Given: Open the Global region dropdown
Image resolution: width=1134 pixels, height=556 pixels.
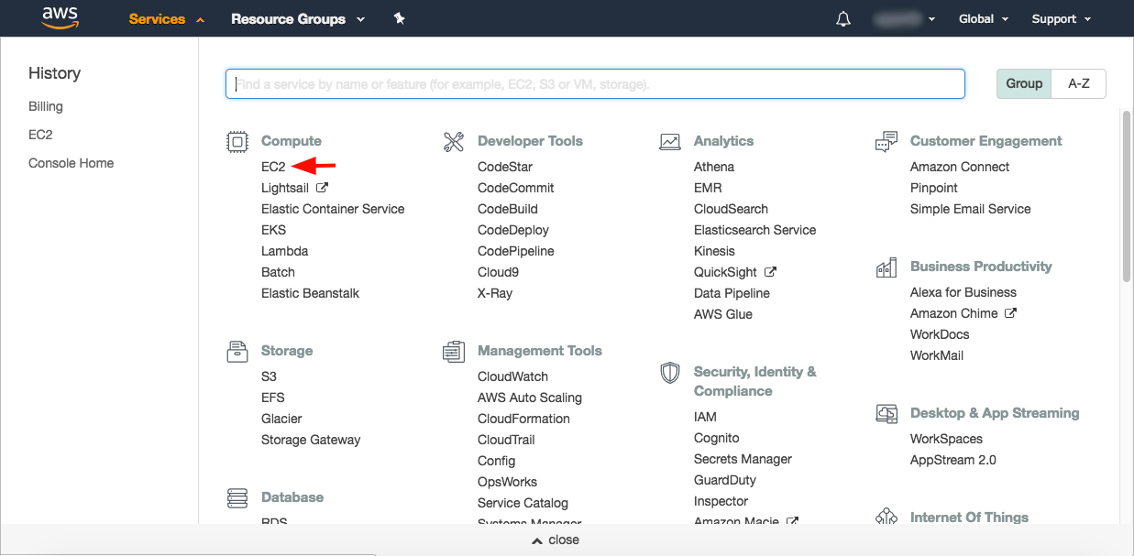Looking at the screenshot, I should [x=984, y=19].
